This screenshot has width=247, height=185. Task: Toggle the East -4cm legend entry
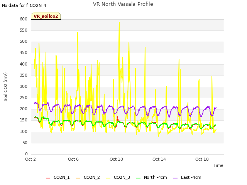[x=187, y=177]
